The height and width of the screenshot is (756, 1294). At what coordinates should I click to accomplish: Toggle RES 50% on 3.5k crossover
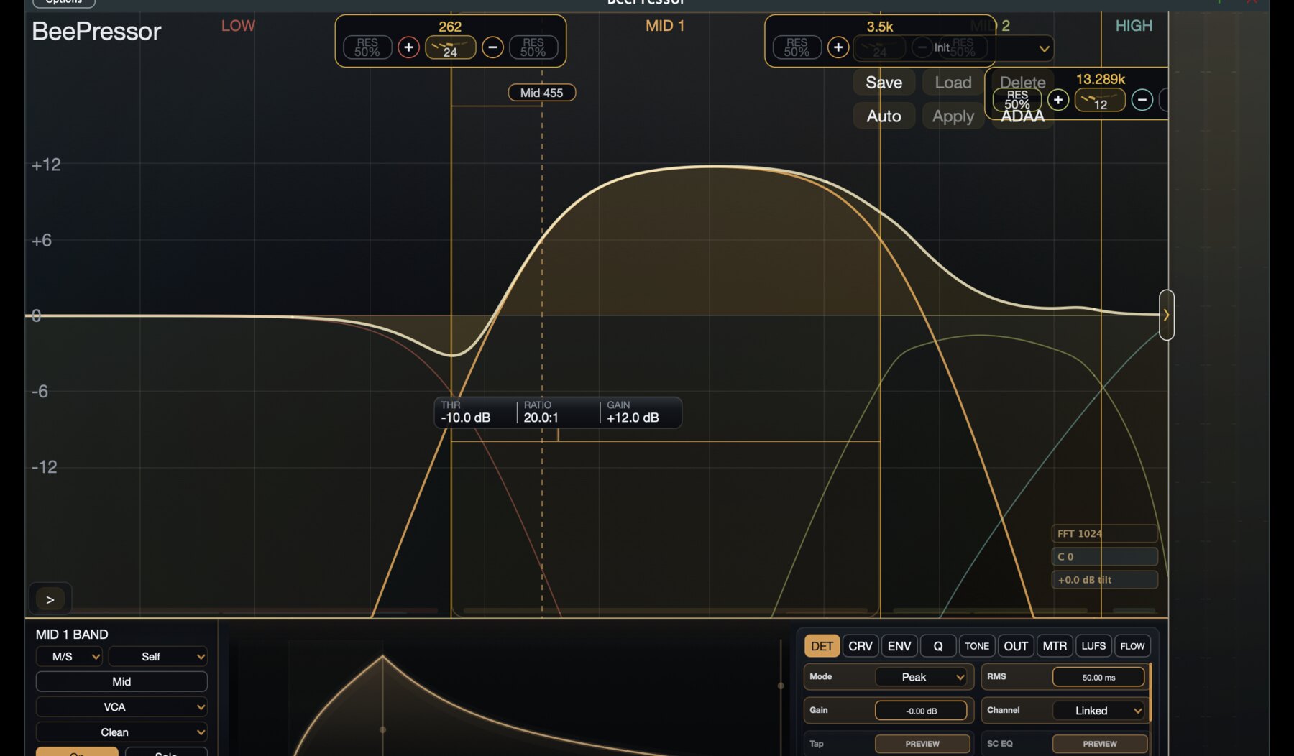click(x=797, y=47)
